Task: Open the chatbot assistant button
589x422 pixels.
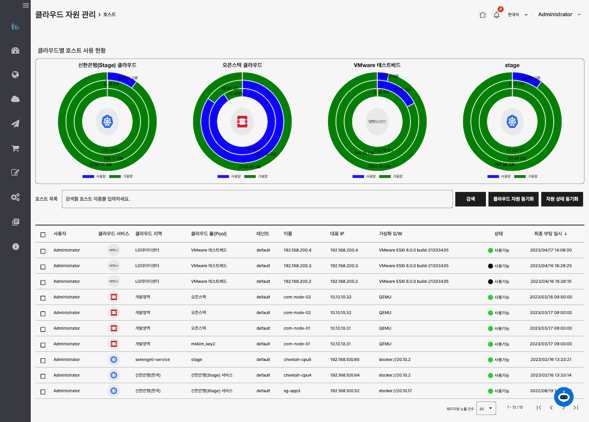Action: tap(563, 396)
